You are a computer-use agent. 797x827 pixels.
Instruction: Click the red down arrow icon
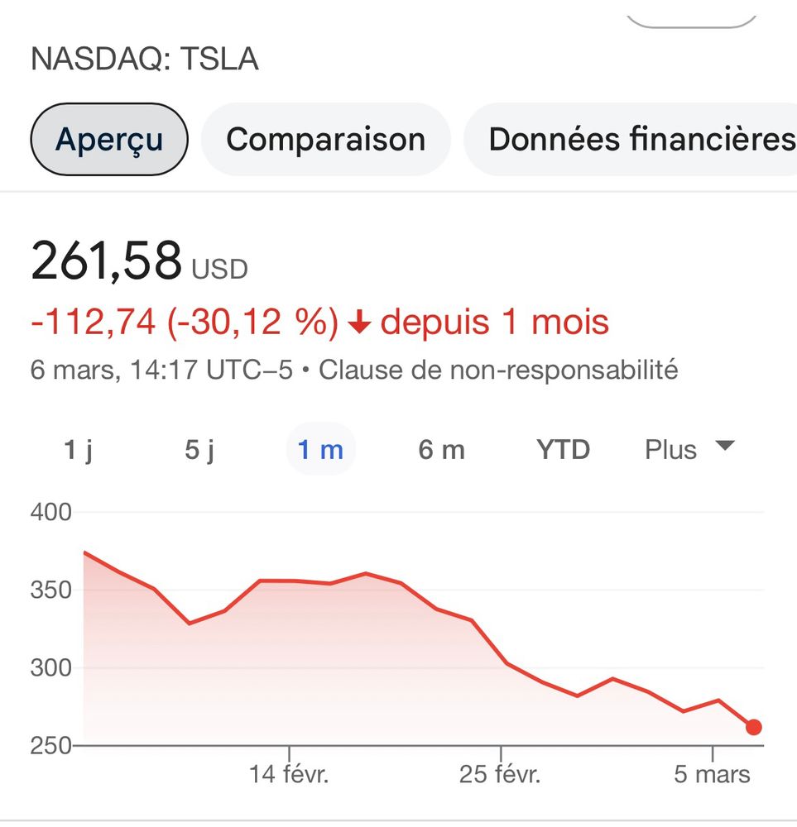pyautogui.click(x=359, y=322)
